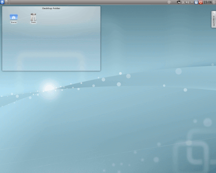Open the KDE Kickoff application launcher

coord(2,2)
